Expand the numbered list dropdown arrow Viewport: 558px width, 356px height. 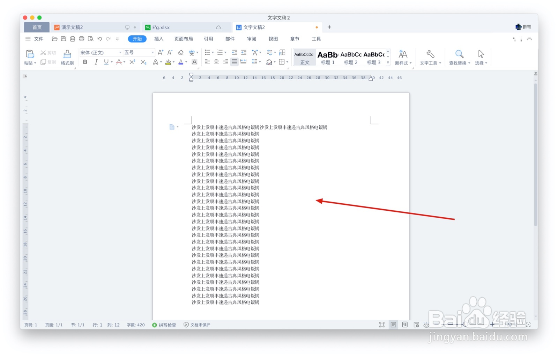pos(225,53)
